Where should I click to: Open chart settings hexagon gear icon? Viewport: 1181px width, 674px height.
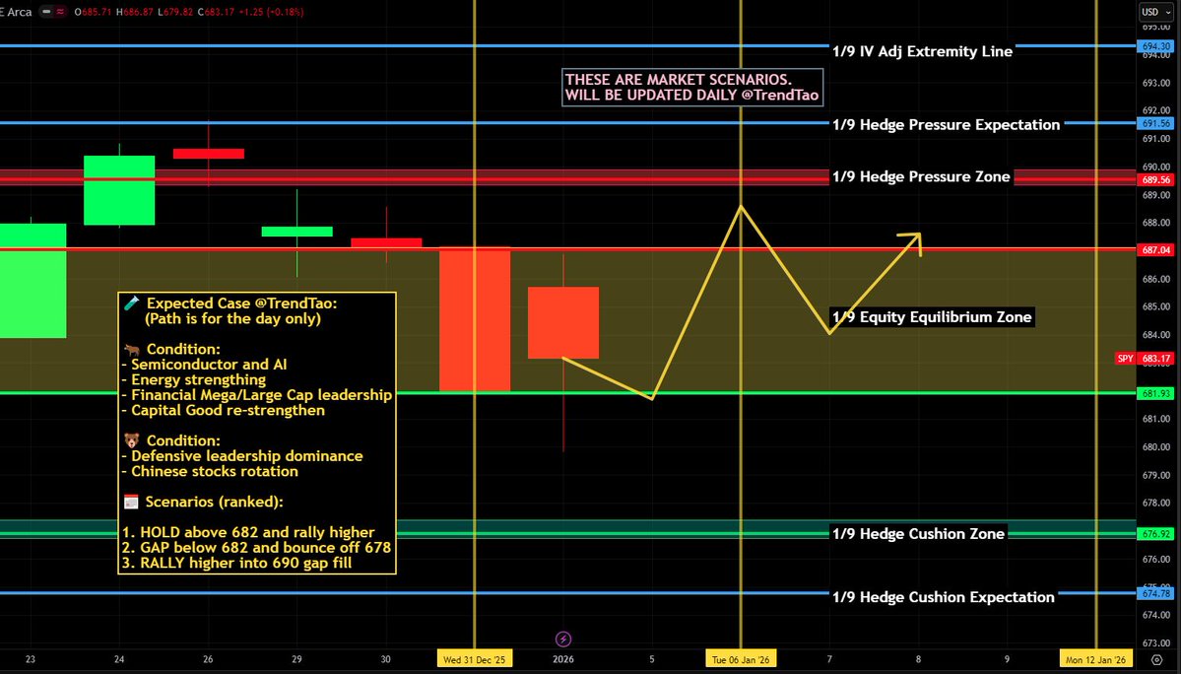click(x=1157, y=659)
